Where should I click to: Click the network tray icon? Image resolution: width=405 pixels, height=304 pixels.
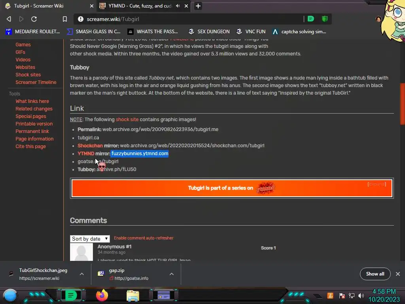352,295
